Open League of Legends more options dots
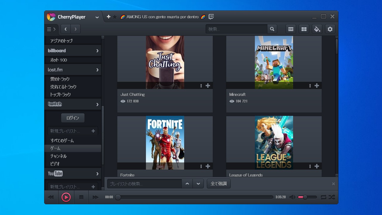This screenshot has width=382, height=215. pos(310,166)
